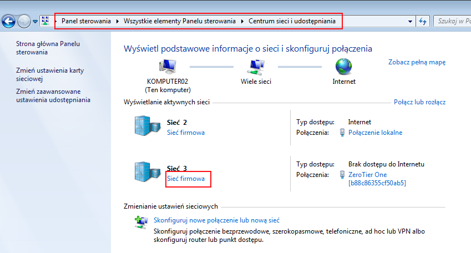Click the Forward navigation arrow button
Viewport: 471px width, 253px height.
pos(24,22)
